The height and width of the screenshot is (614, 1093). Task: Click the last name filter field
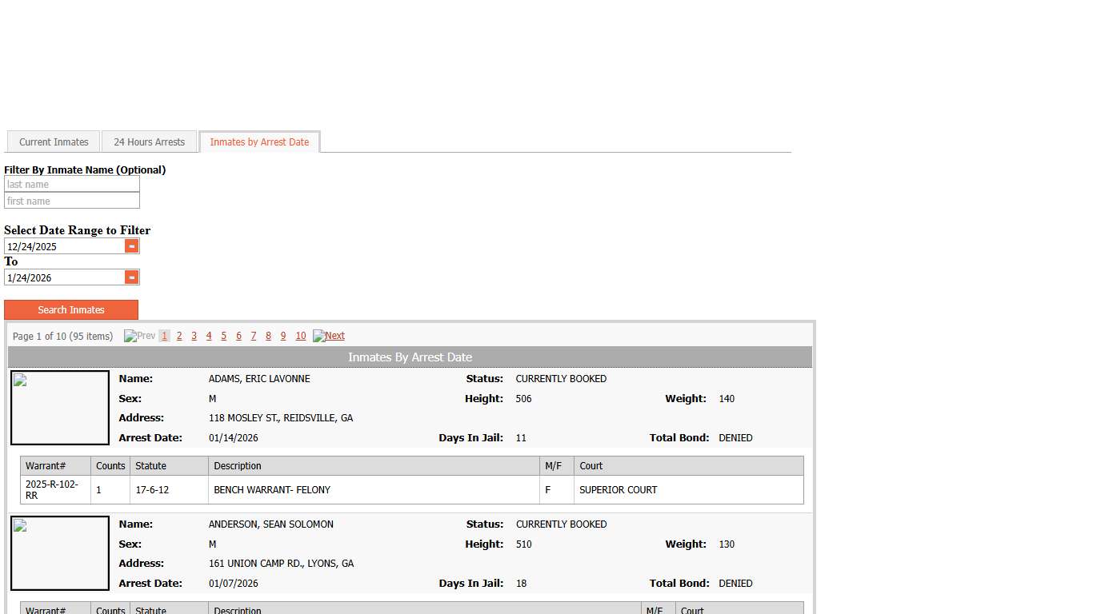[x=71, y=184]
